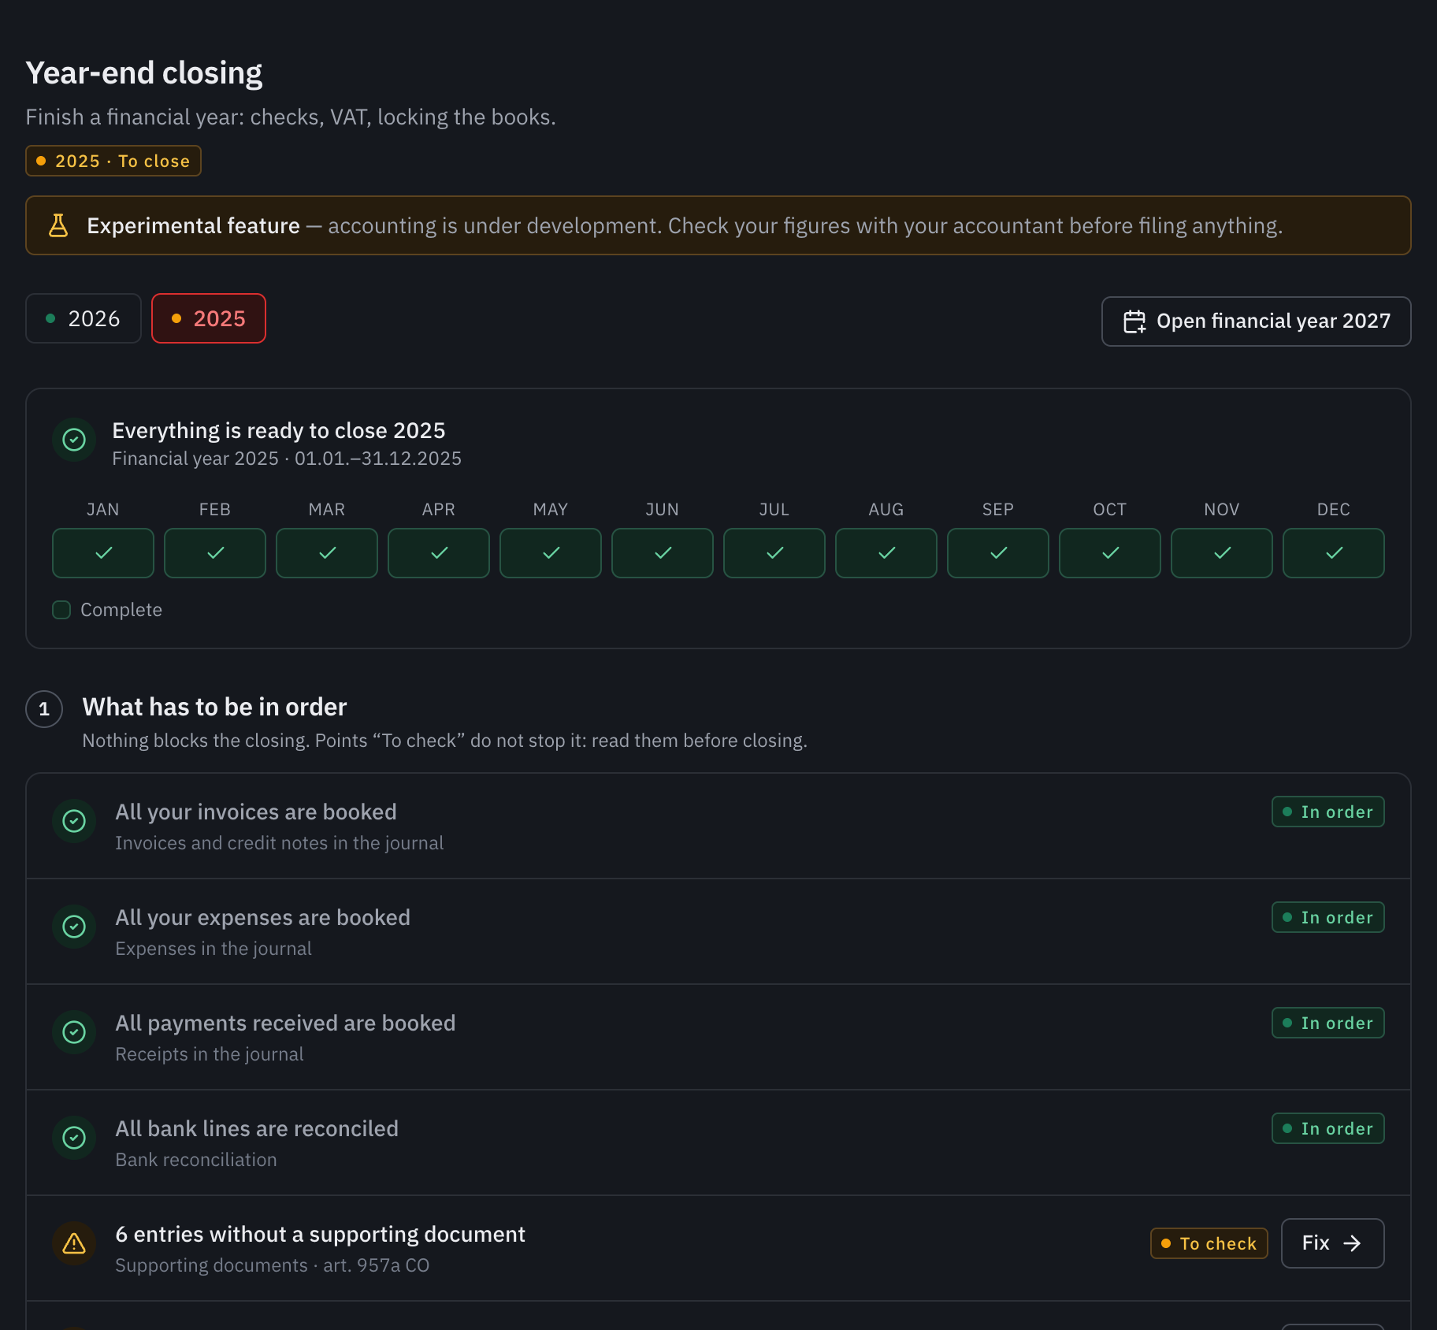Select the SEP month checkmark box
Screen dimensions: 1437x1330
pos(998,553)
